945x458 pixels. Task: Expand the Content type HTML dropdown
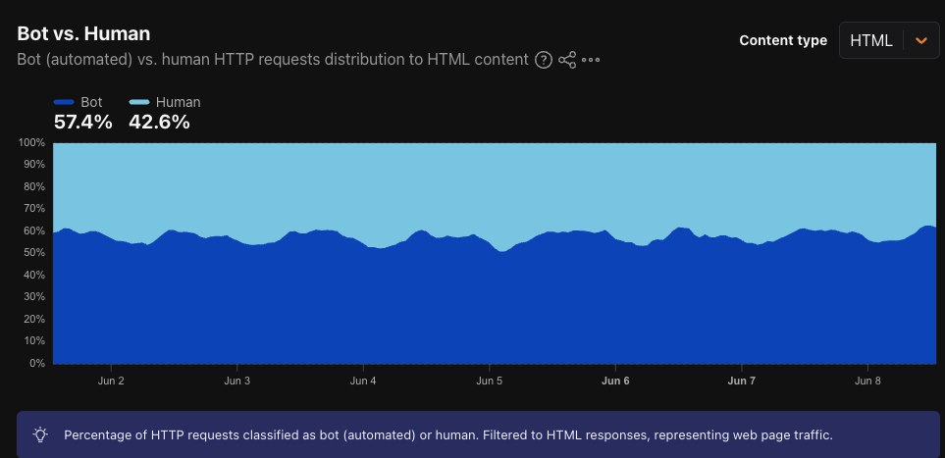(x=889, y=40)
